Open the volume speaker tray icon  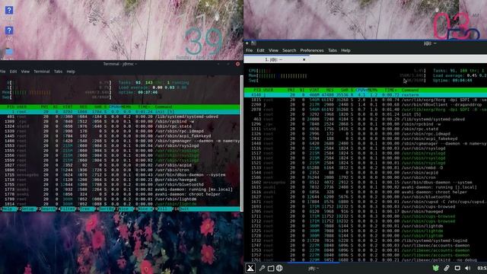[x=468, y=268]
